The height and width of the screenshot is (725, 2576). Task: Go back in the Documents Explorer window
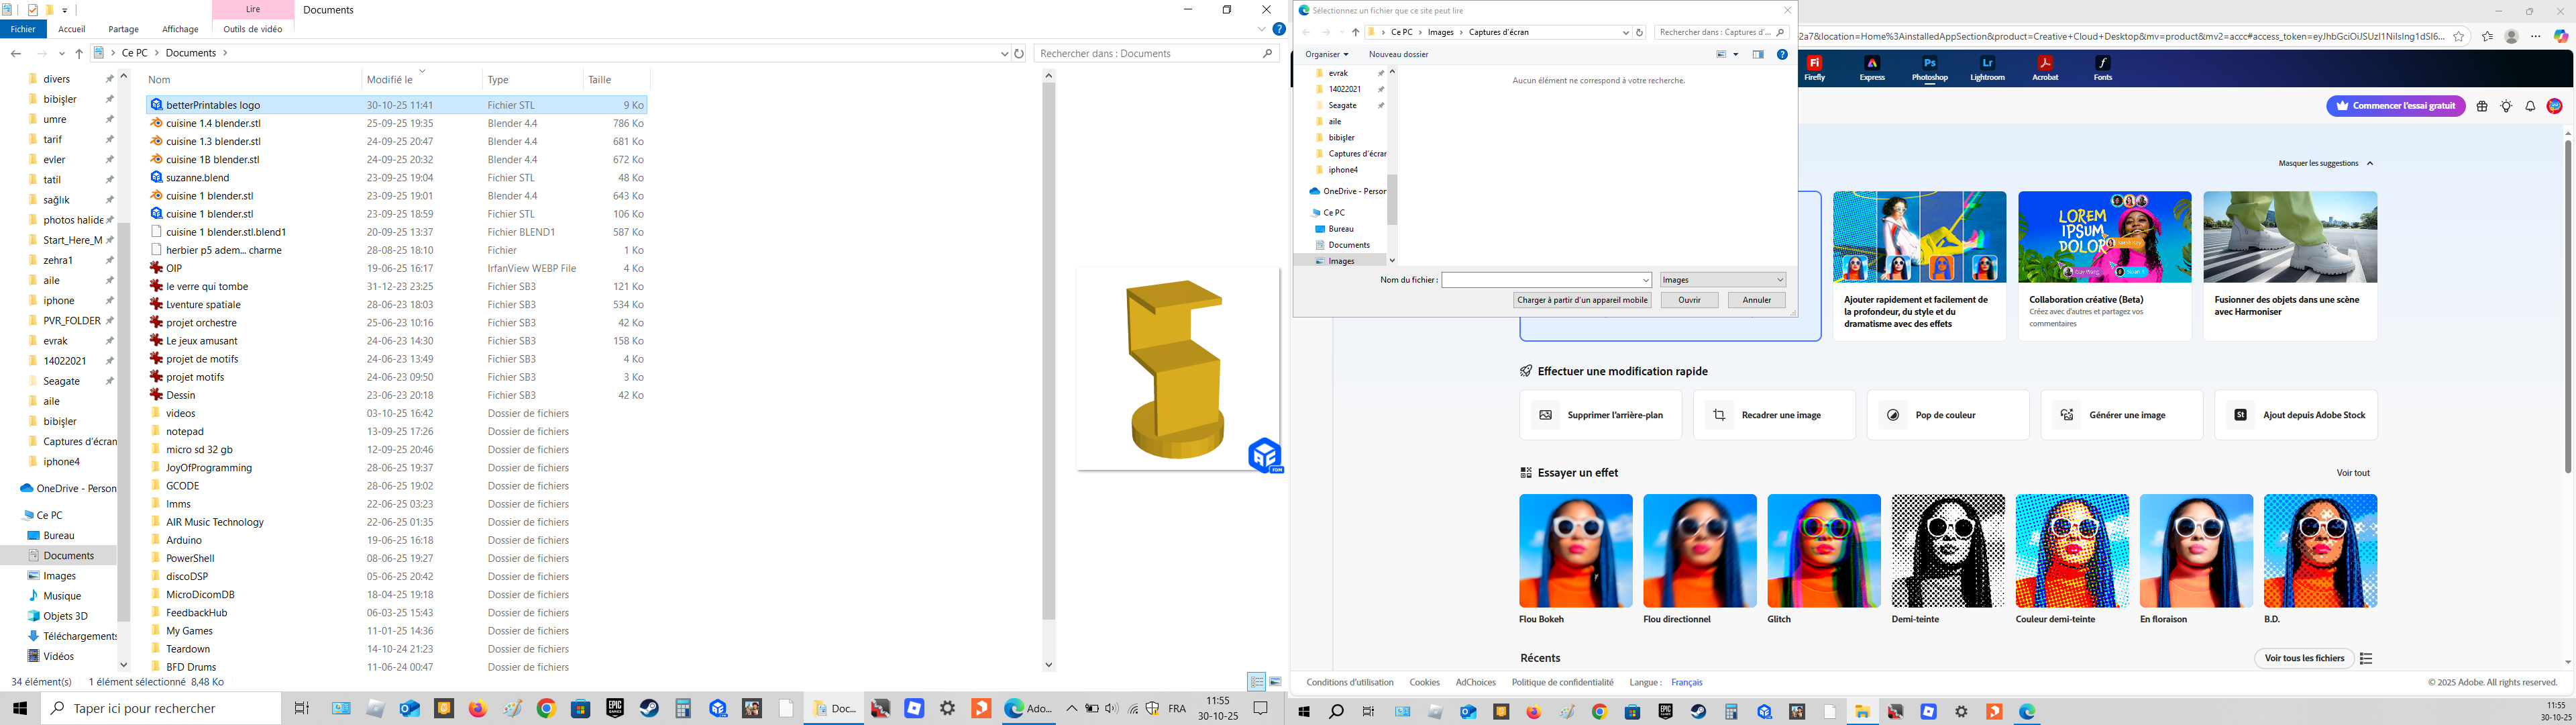[x=16, y=53]
